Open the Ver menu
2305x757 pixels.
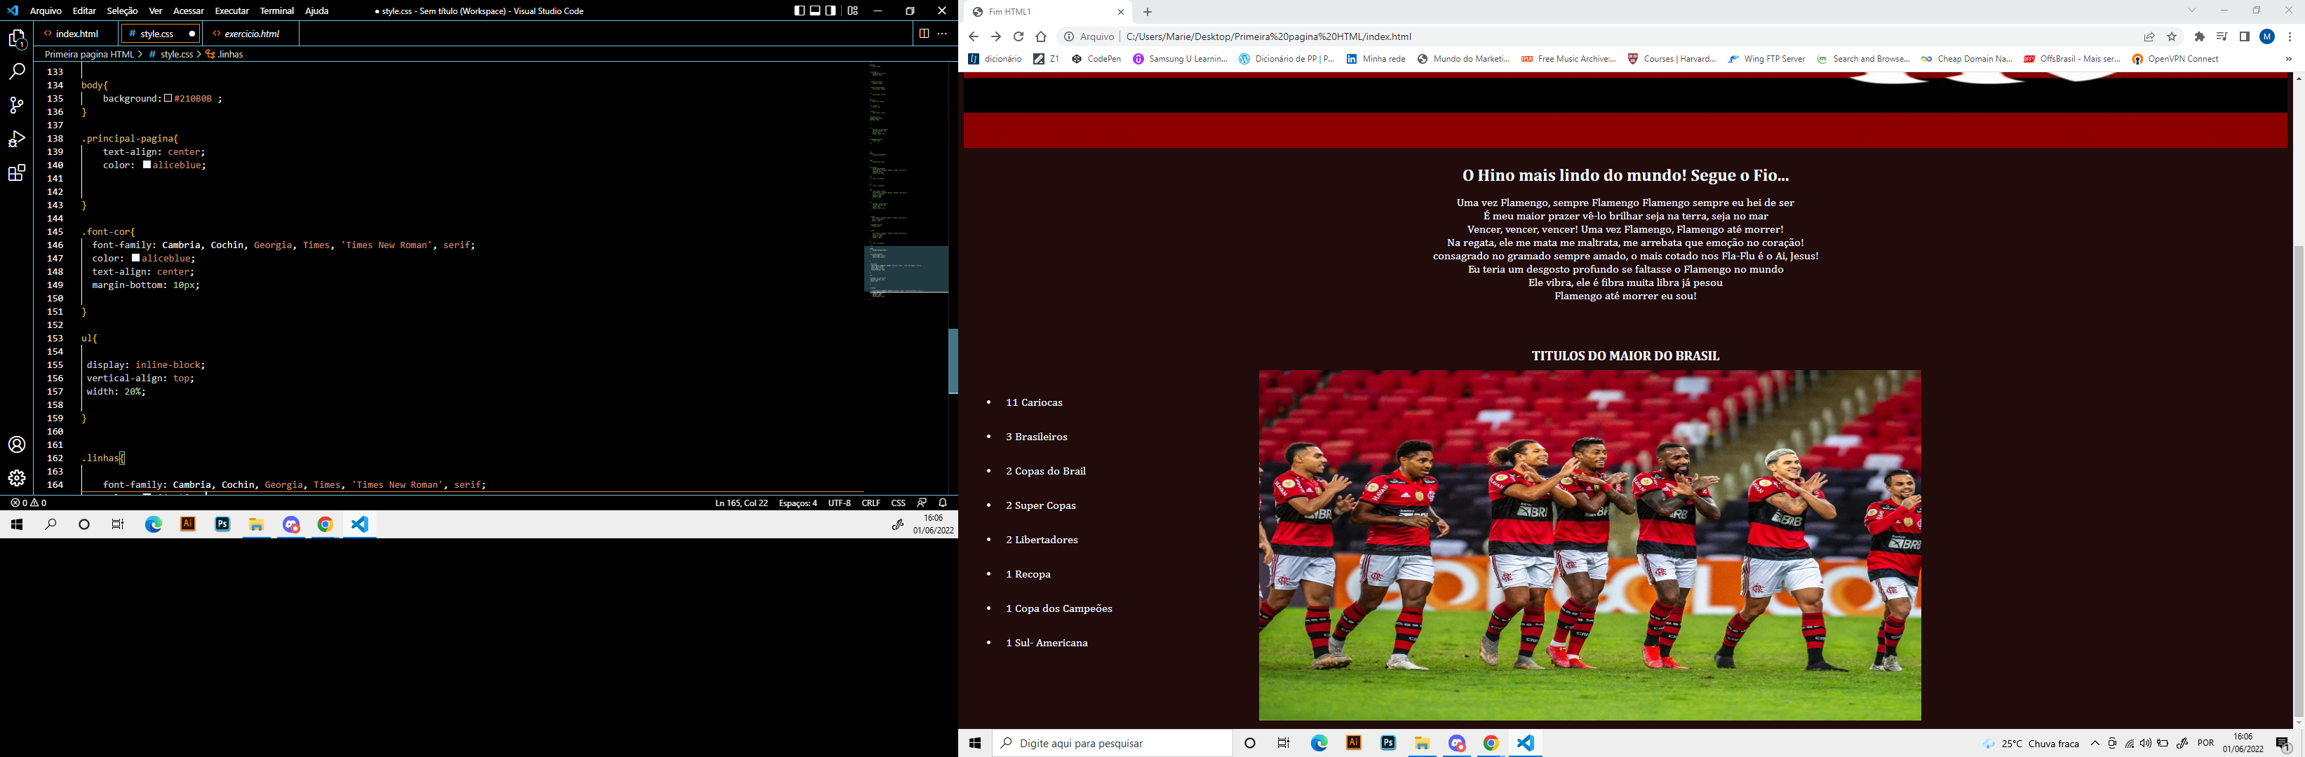pyautogui.click(x=156, y=11)
